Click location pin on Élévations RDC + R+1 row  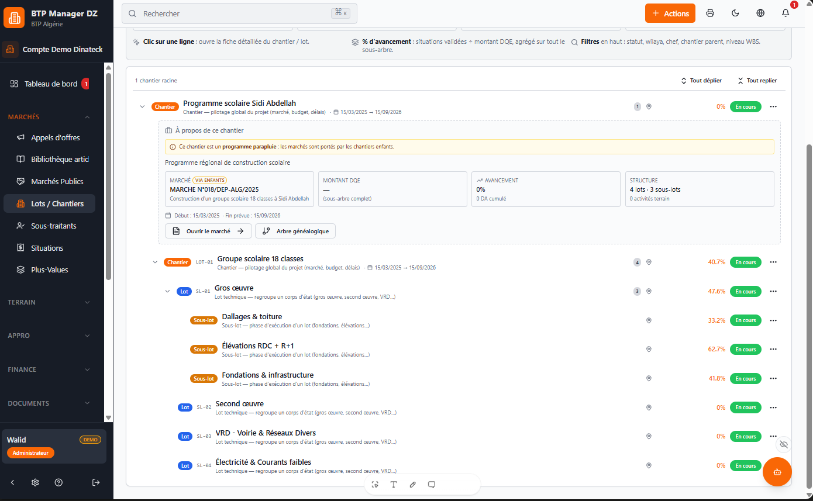click(x=649, y=349)
